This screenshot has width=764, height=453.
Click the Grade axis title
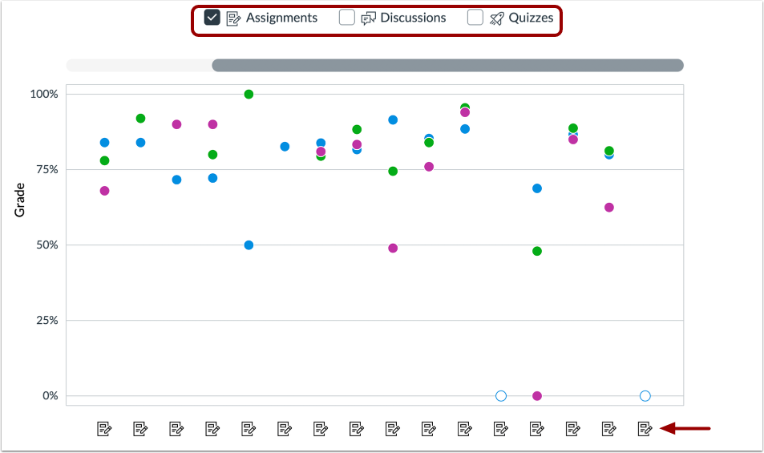click(x=19, y=200)
